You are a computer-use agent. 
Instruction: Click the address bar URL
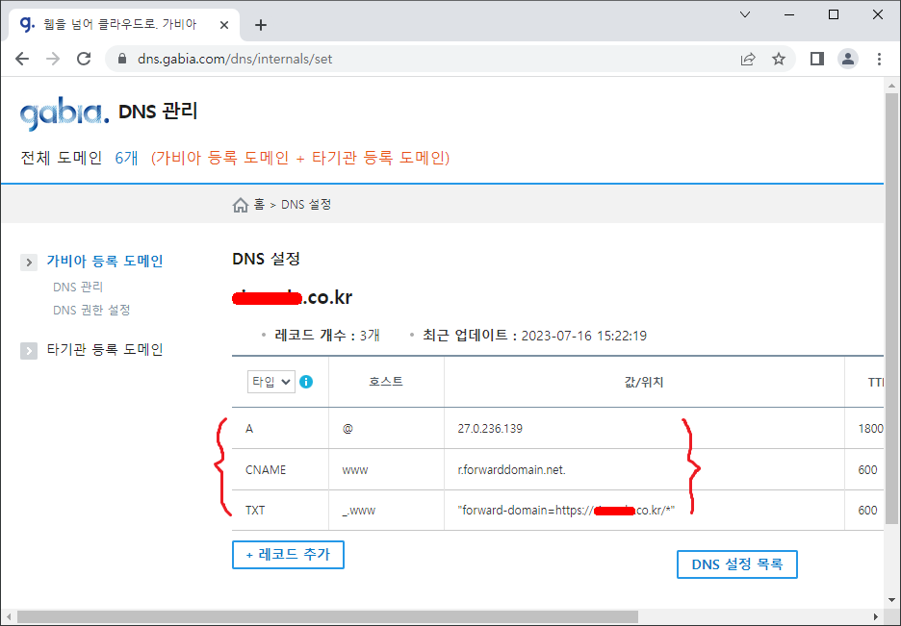click(x=235, y=59)
